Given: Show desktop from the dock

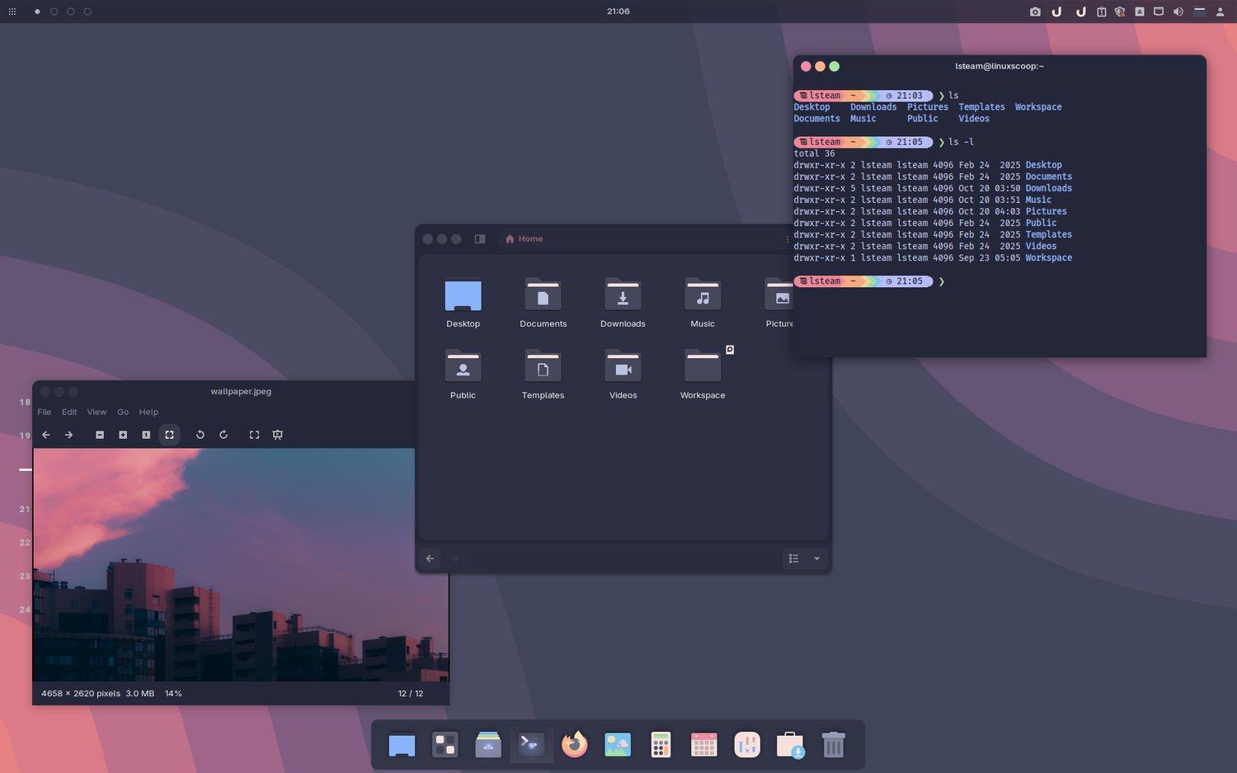Looking at the screenshot, I should 402,745.
